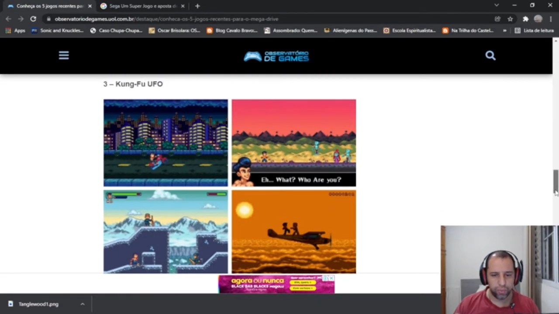This screenshot has height=314, width=559.
Task: Open the night city Kung-Fu UFO screenshot
Action: coord(166,143)
